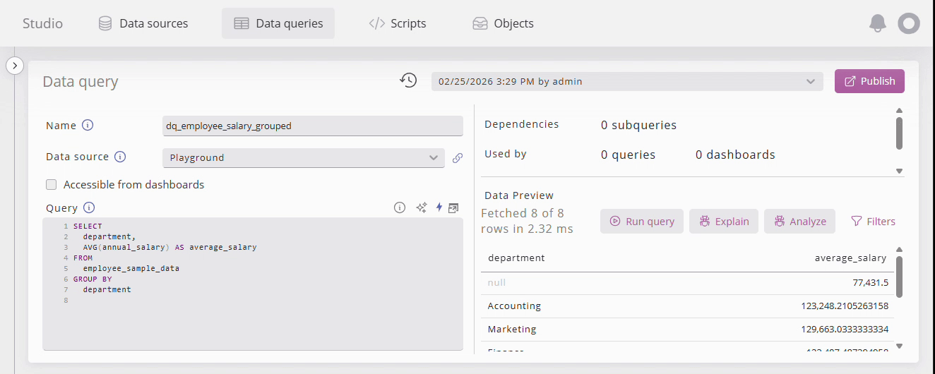Open the user profile avatar
Image resolution: width=935 pixels, height=374 pixels.
coord(908,23)
